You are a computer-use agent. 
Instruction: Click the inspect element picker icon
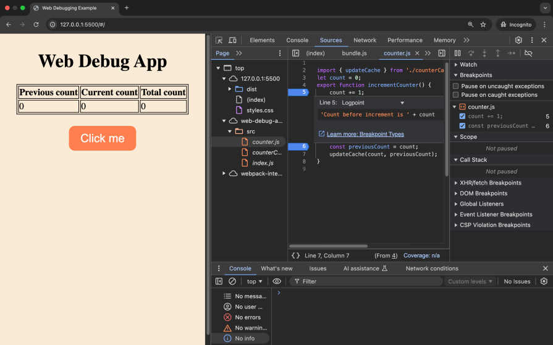[219, 40]
